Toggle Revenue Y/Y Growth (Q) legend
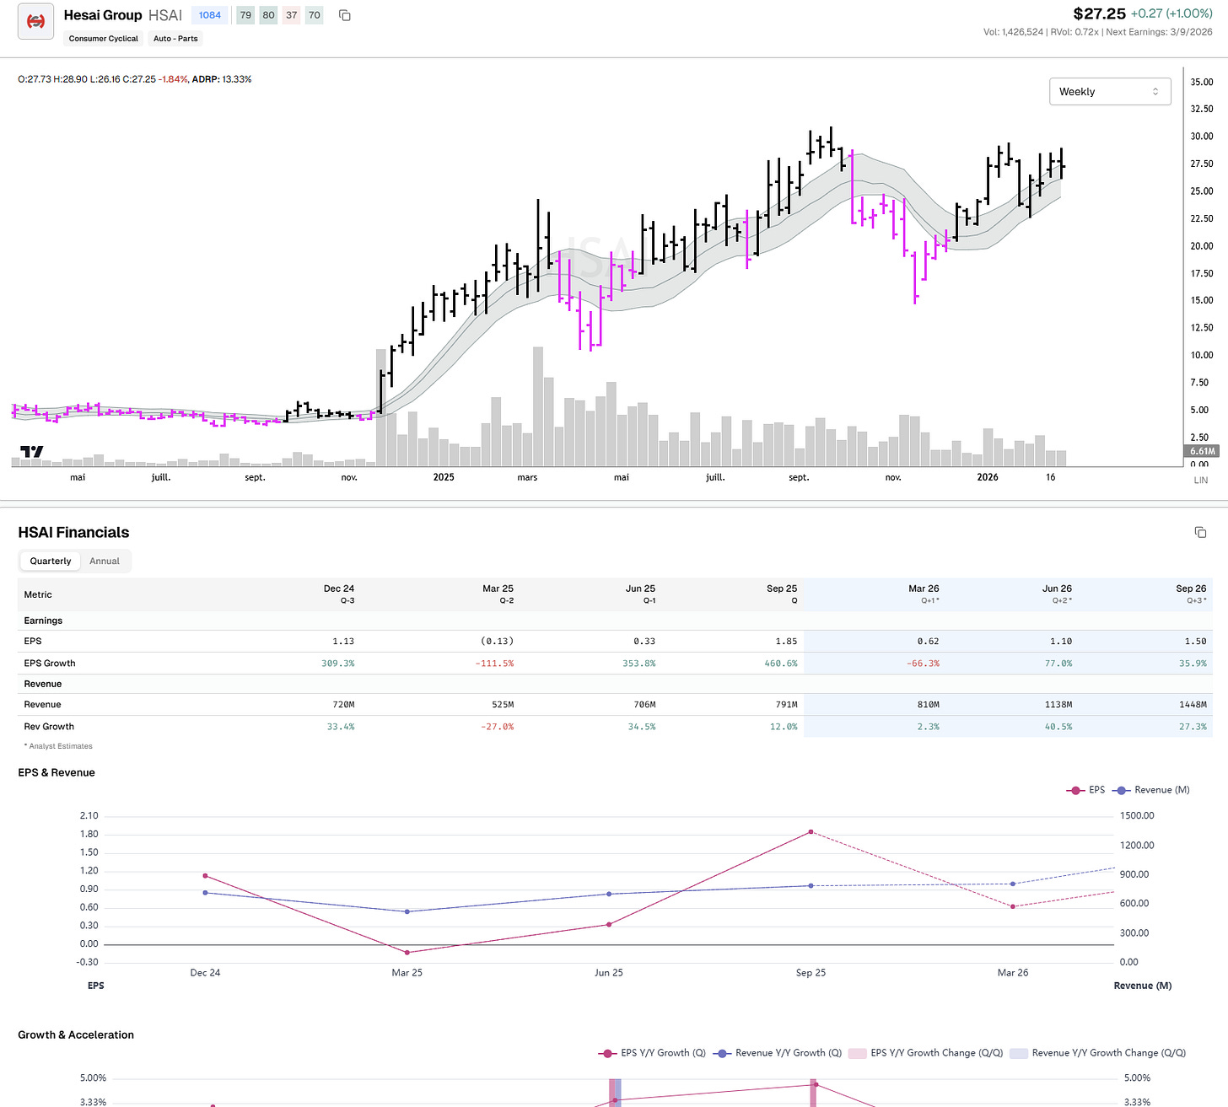1228x1107 pixels. tap(778, 1053)
